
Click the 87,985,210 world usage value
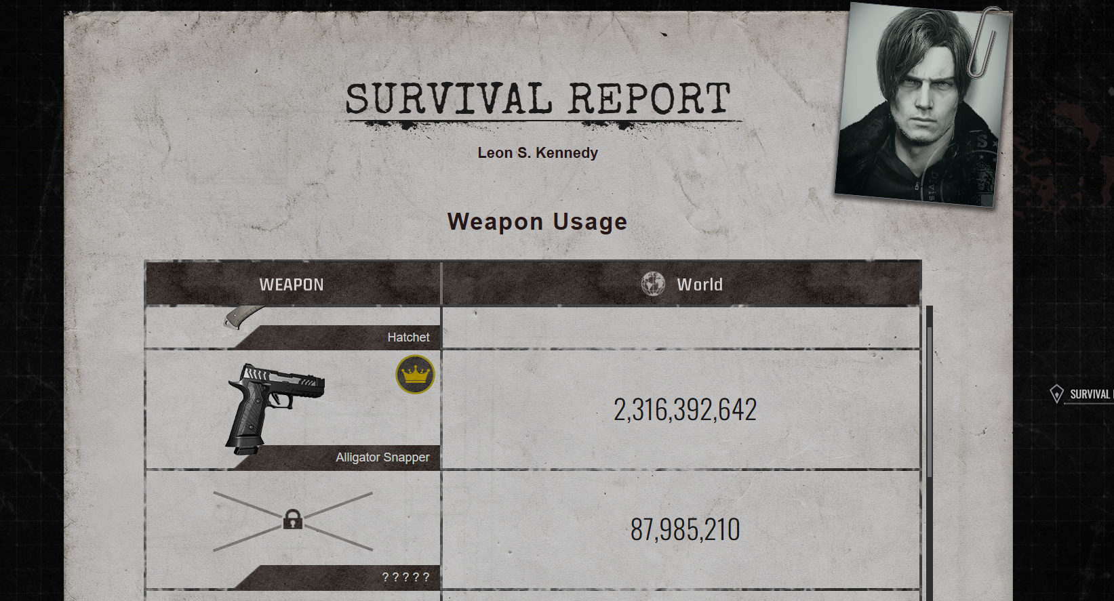685,529
